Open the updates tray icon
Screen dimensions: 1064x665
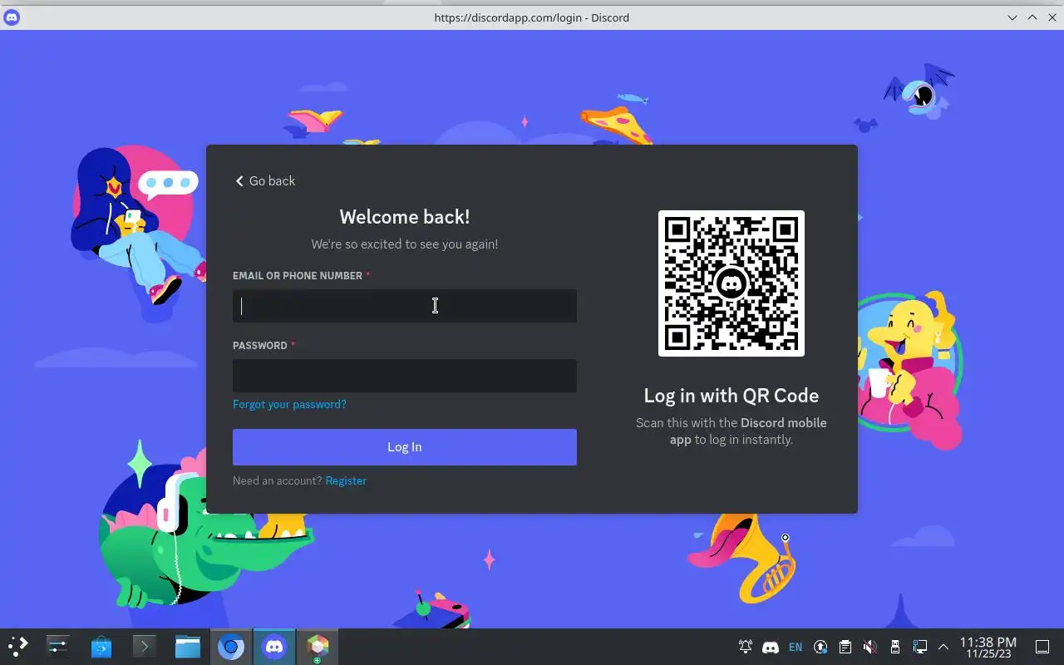[820, 647]
